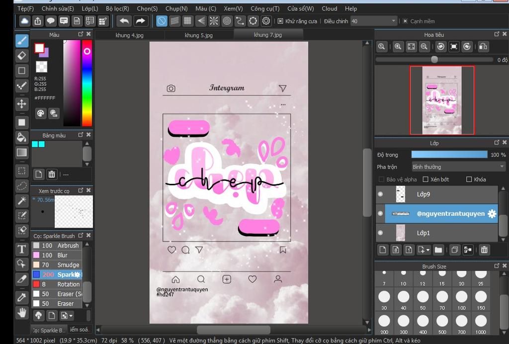Select the Airbrush brush
Viewport: 509px width, 344px height.
[x=57, y=246]
